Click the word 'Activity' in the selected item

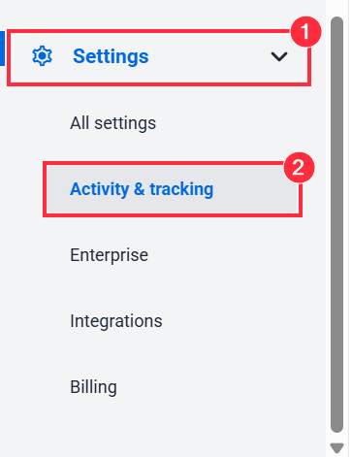[100, 189]
